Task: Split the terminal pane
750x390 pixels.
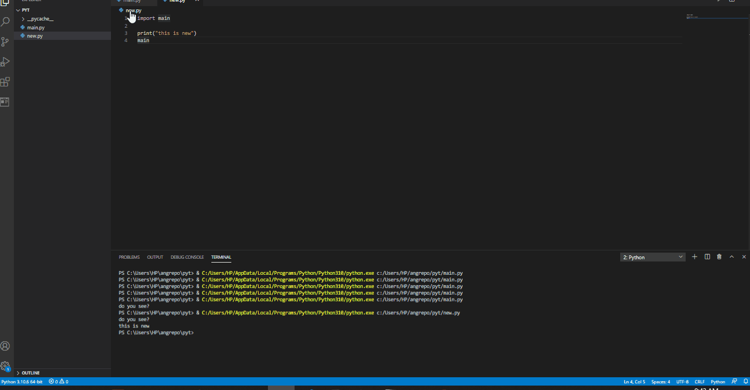Action: pos(707,257)
